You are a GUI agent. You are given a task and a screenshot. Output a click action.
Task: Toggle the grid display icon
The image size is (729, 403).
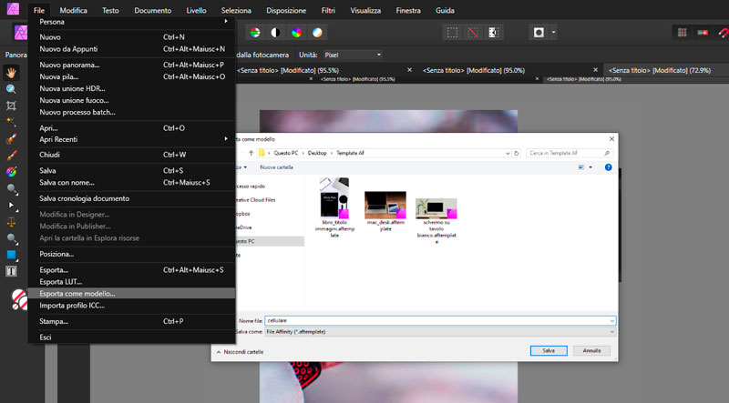coord(682,33)
